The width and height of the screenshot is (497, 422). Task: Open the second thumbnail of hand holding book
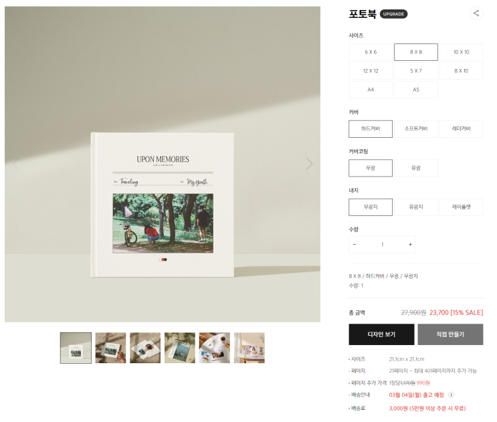tap(110, 348)
